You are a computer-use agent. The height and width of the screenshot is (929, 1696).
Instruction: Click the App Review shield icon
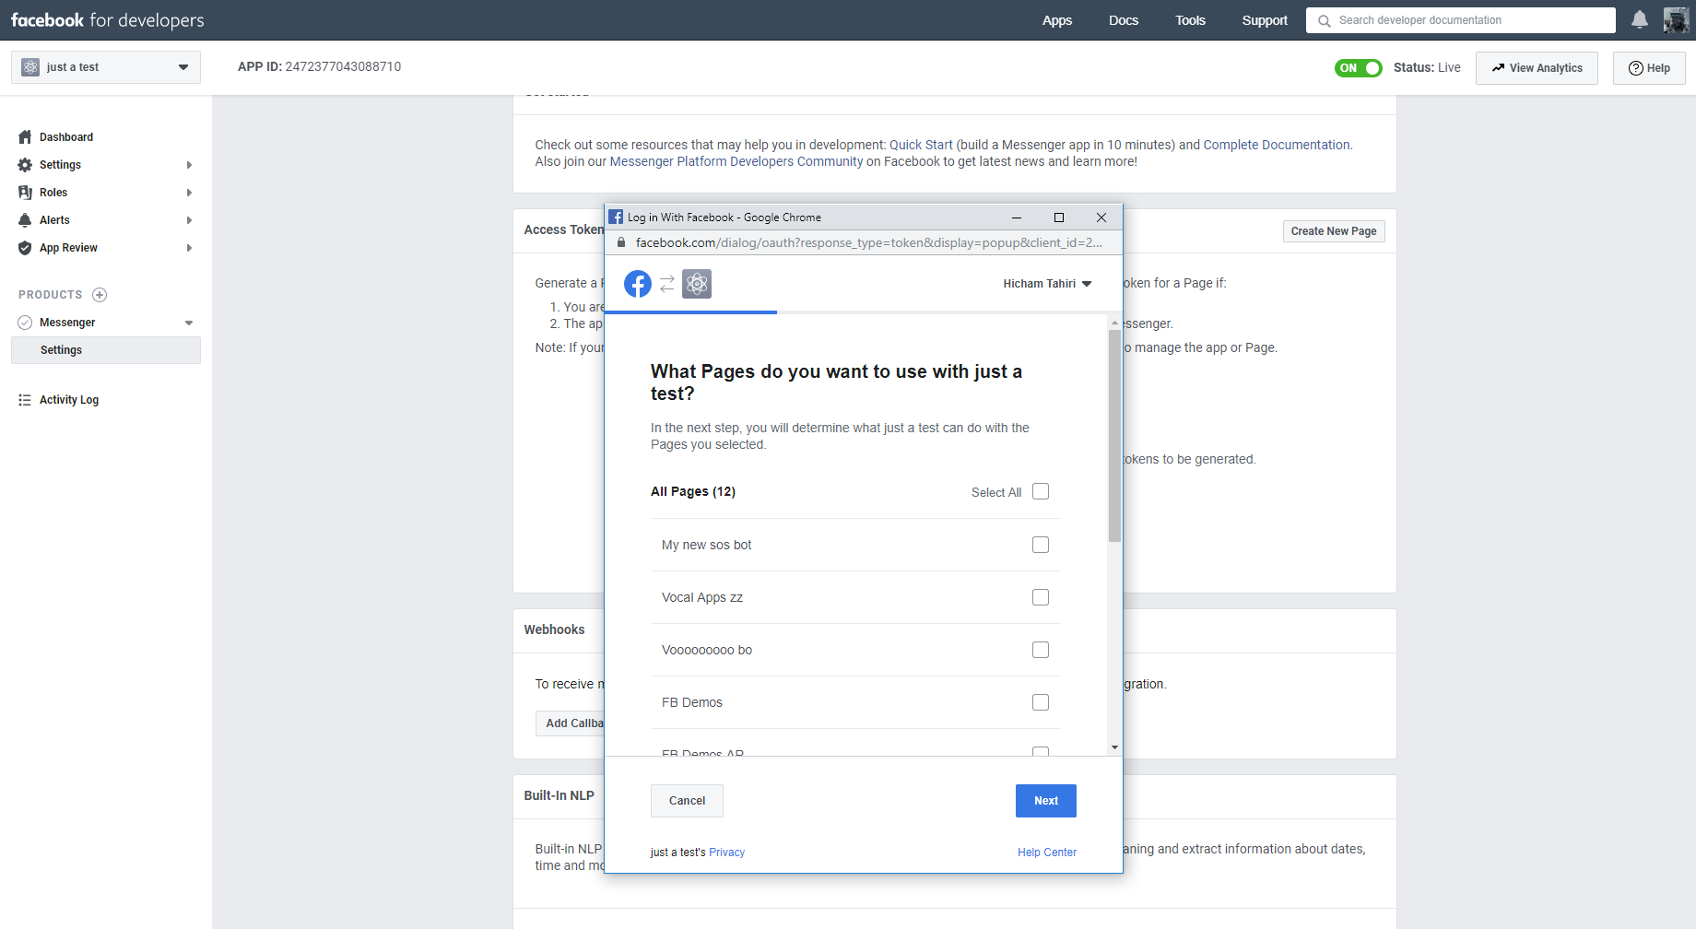(25, 248)
